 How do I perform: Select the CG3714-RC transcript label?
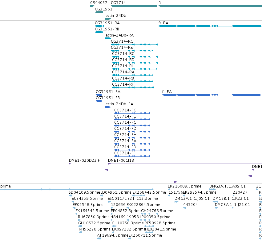pyautogui.click(x=123, y=54)
